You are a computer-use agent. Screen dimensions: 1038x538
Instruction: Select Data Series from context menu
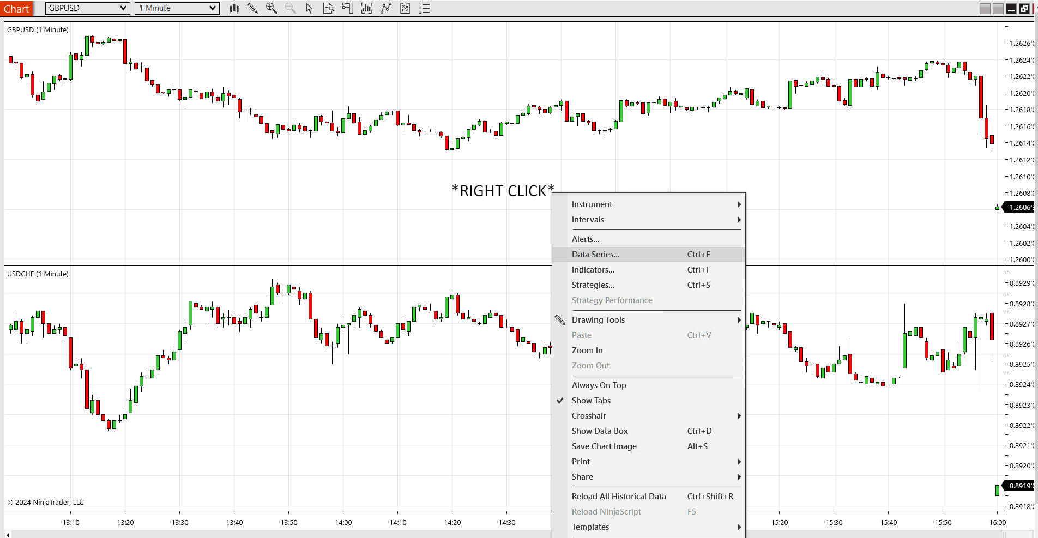(x=595, y=255)
